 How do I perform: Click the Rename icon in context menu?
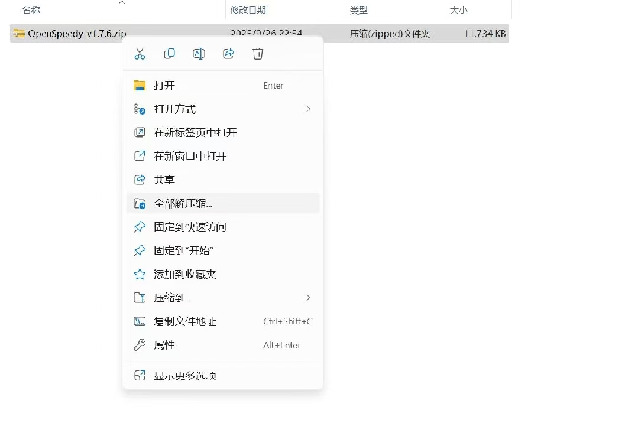coord(199,54)
